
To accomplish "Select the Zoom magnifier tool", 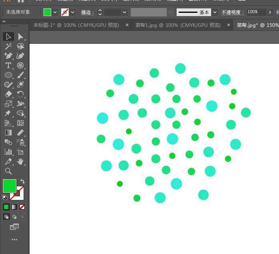I will point(8,171).
